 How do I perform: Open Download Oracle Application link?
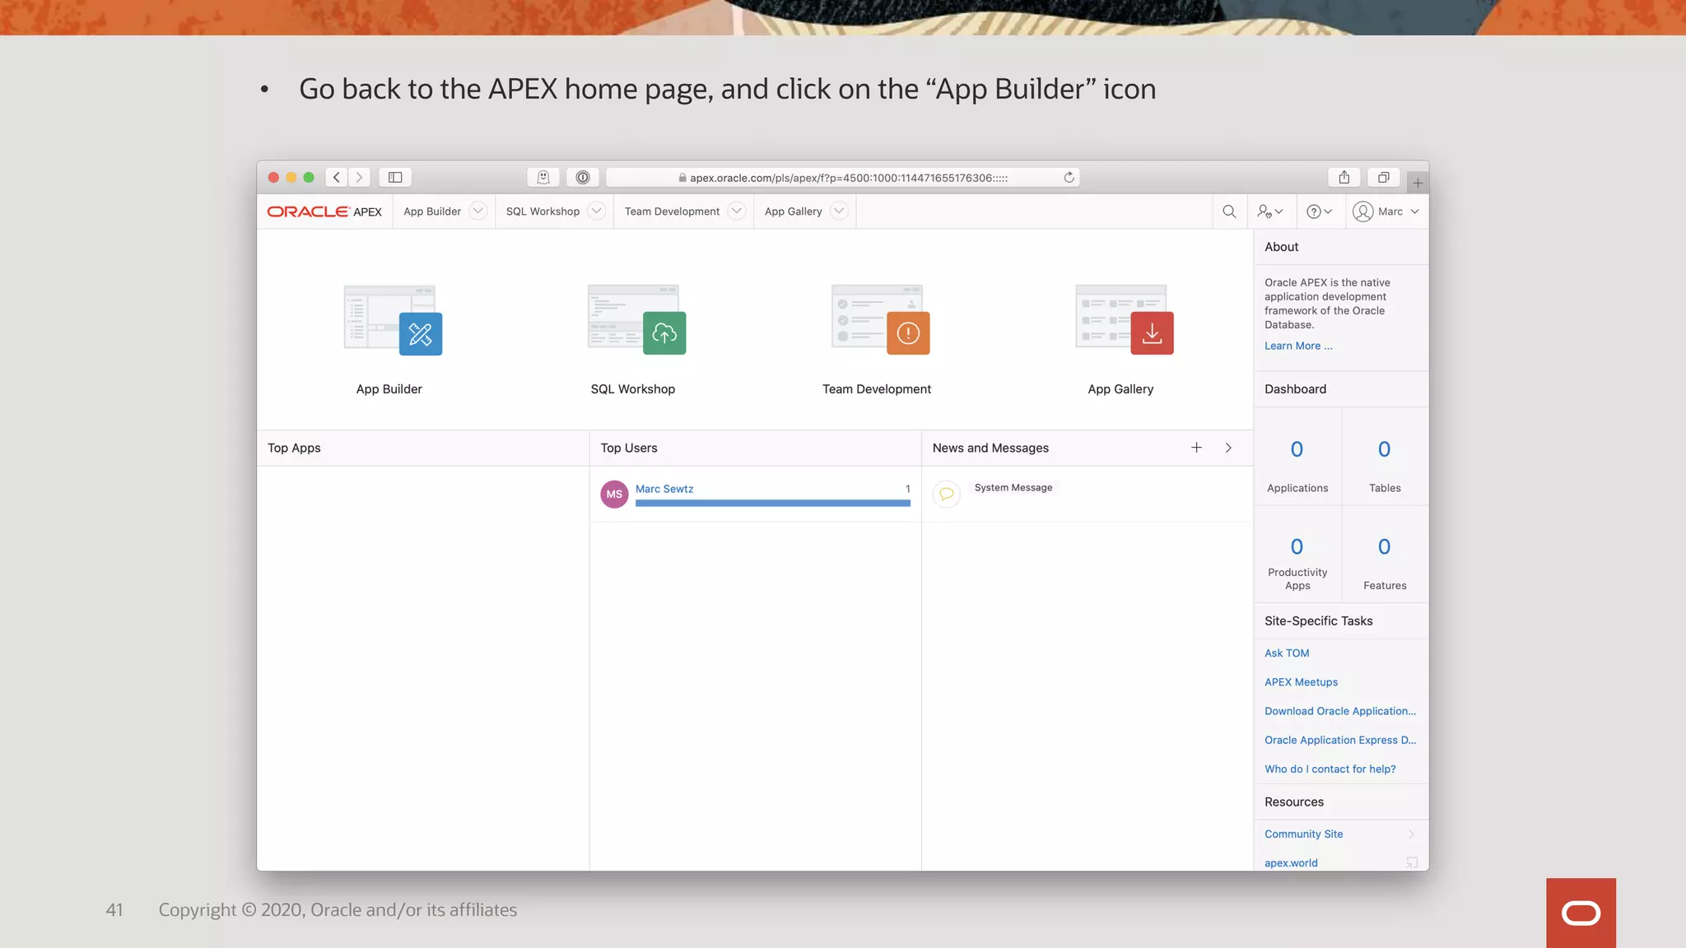(x=1340, y=711)
